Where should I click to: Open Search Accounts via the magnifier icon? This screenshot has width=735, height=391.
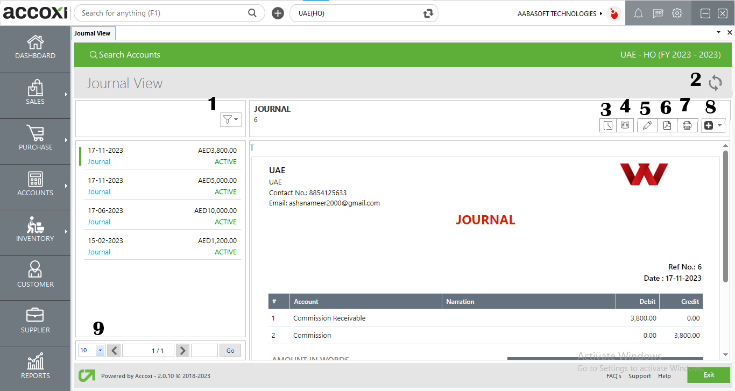click(93, 54)
